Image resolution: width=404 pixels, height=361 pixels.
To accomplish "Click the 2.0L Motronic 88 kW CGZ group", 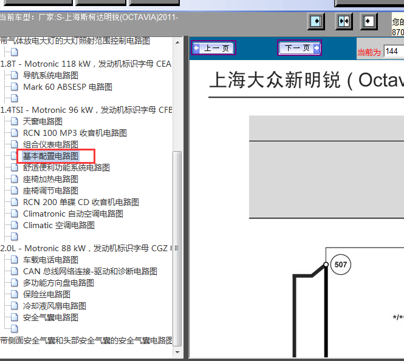I will (86, 248).
